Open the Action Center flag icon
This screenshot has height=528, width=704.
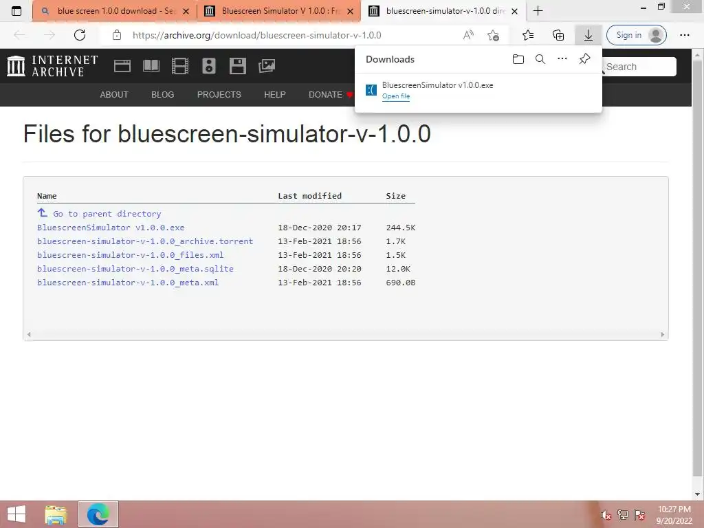click(x=639, y=515)
